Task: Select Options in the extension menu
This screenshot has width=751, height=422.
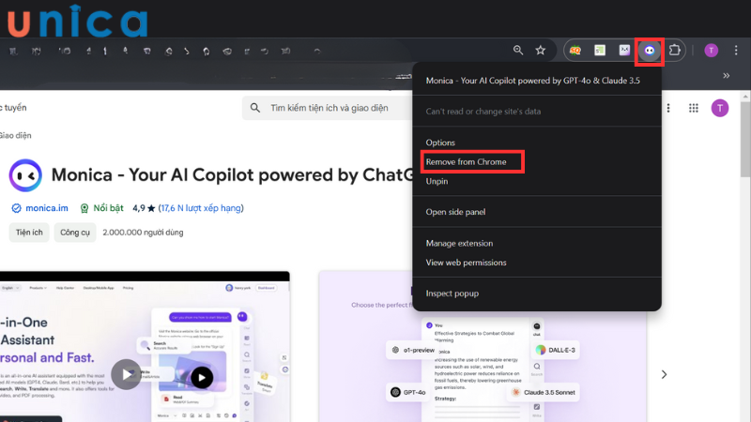Action: pos(536,143)
